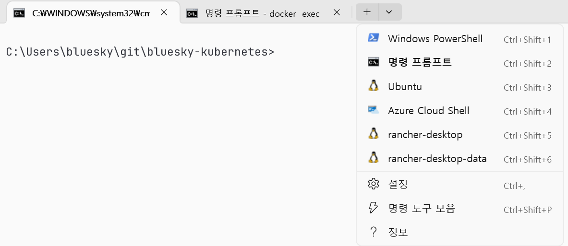
Task: Click the rancher-desktop penguin icon
Action: (x=374, y=134)
